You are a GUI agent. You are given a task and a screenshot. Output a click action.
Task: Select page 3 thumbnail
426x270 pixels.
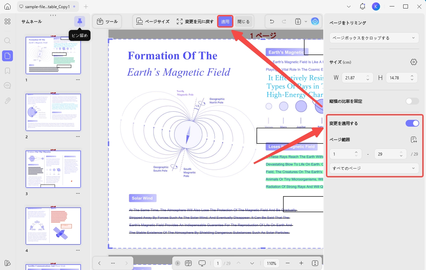[53, 169]
